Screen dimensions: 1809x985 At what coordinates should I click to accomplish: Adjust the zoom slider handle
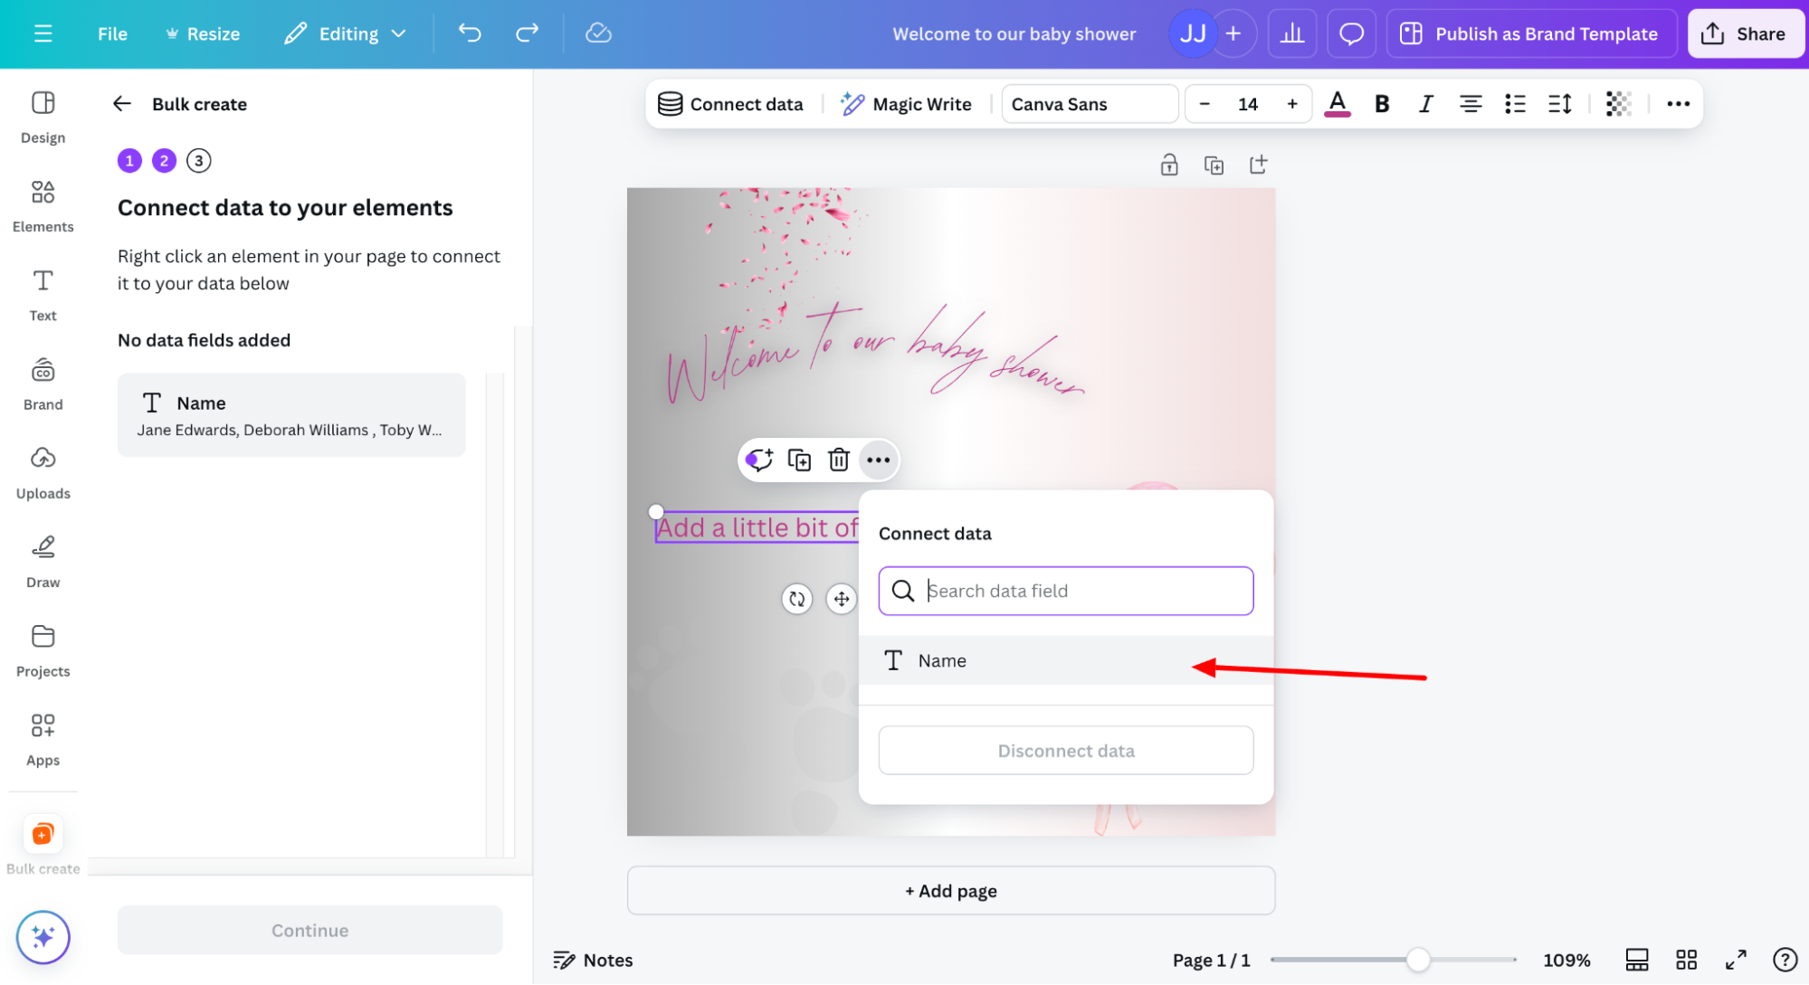[x=1418, y=960]
